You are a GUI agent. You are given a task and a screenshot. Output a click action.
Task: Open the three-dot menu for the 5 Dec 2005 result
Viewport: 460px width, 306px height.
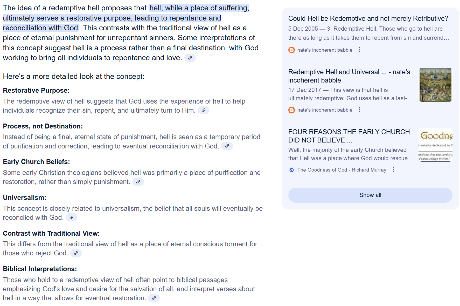tap(359, 50)
